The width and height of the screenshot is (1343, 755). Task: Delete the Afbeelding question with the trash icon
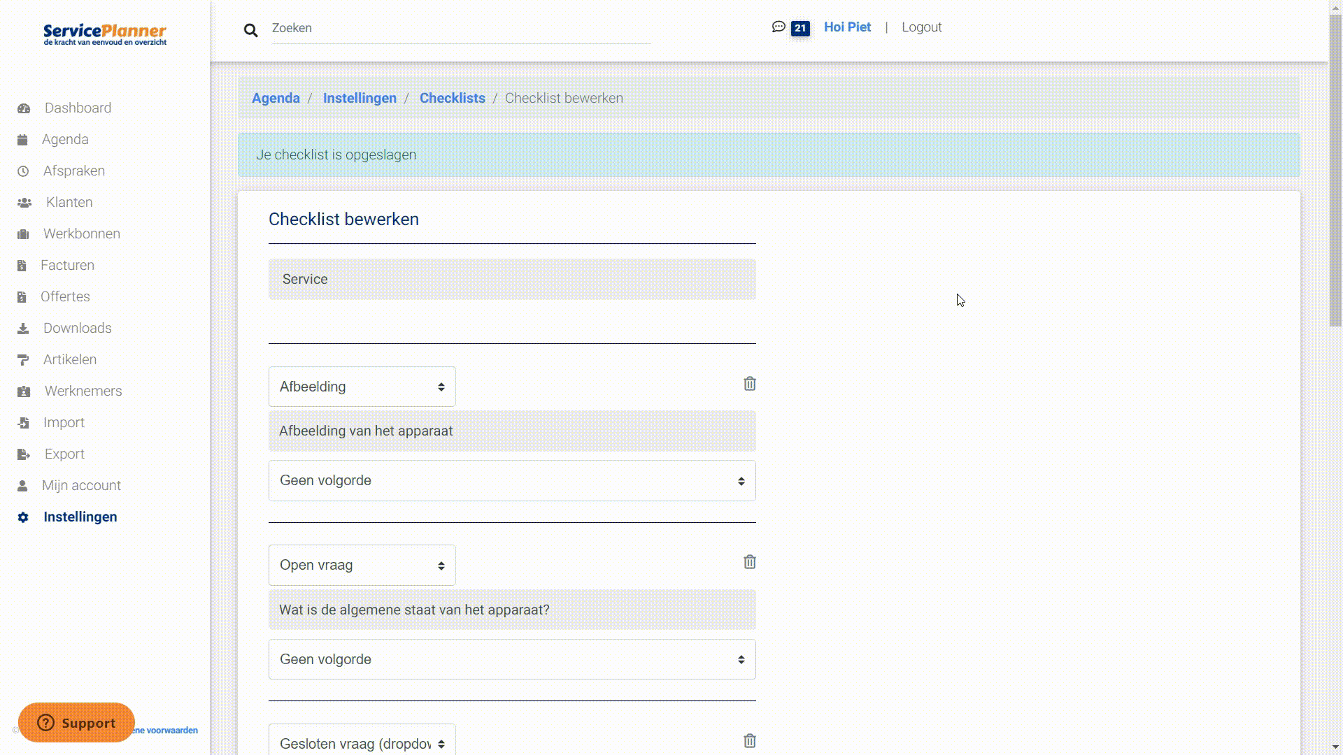pos(749,384)
